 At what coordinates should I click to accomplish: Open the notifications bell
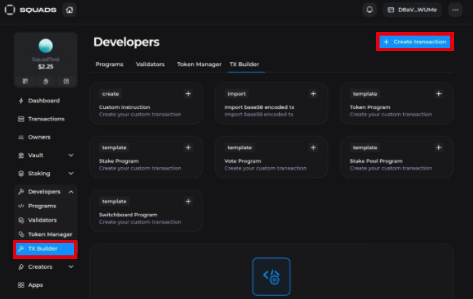pos(369,10)
